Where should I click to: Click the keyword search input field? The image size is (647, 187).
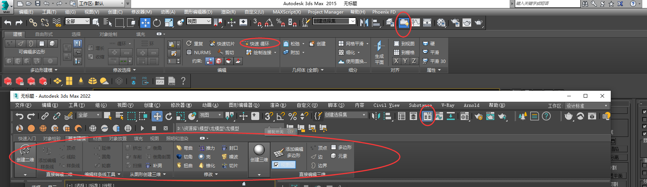pyautogui.click(x=547, y=4)
